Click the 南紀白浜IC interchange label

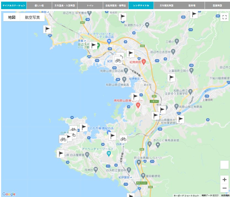coord(142,183)
